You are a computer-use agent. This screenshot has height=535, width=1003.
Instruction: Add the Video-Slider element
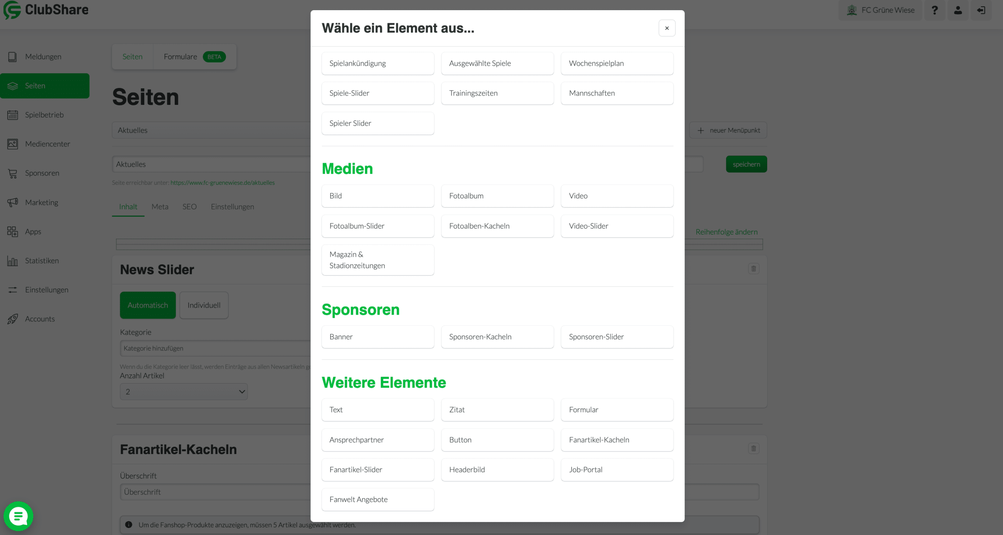click(617, 226)
